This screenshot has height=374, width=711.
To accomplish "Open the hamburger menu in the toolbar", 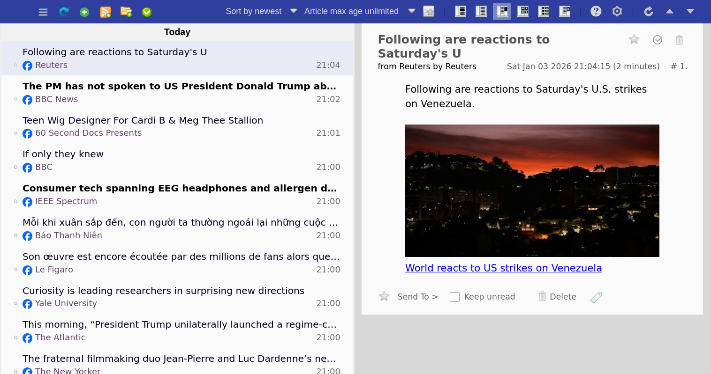I will pos(43,12).
